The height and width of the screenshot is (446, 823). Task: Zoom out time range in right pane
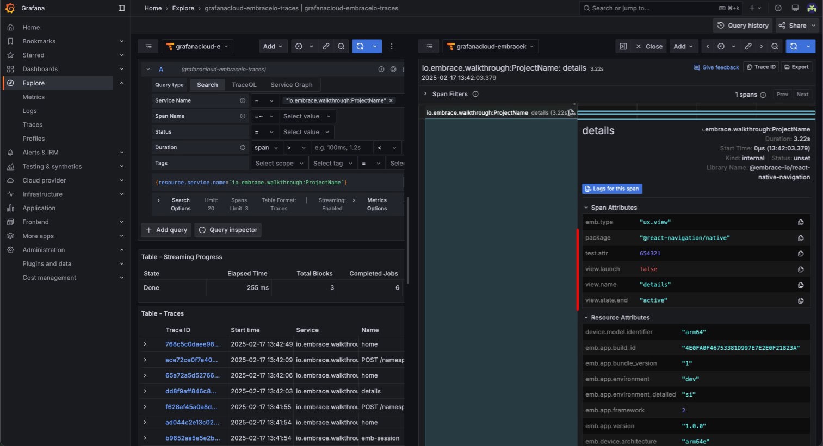[x=775, y=47]
